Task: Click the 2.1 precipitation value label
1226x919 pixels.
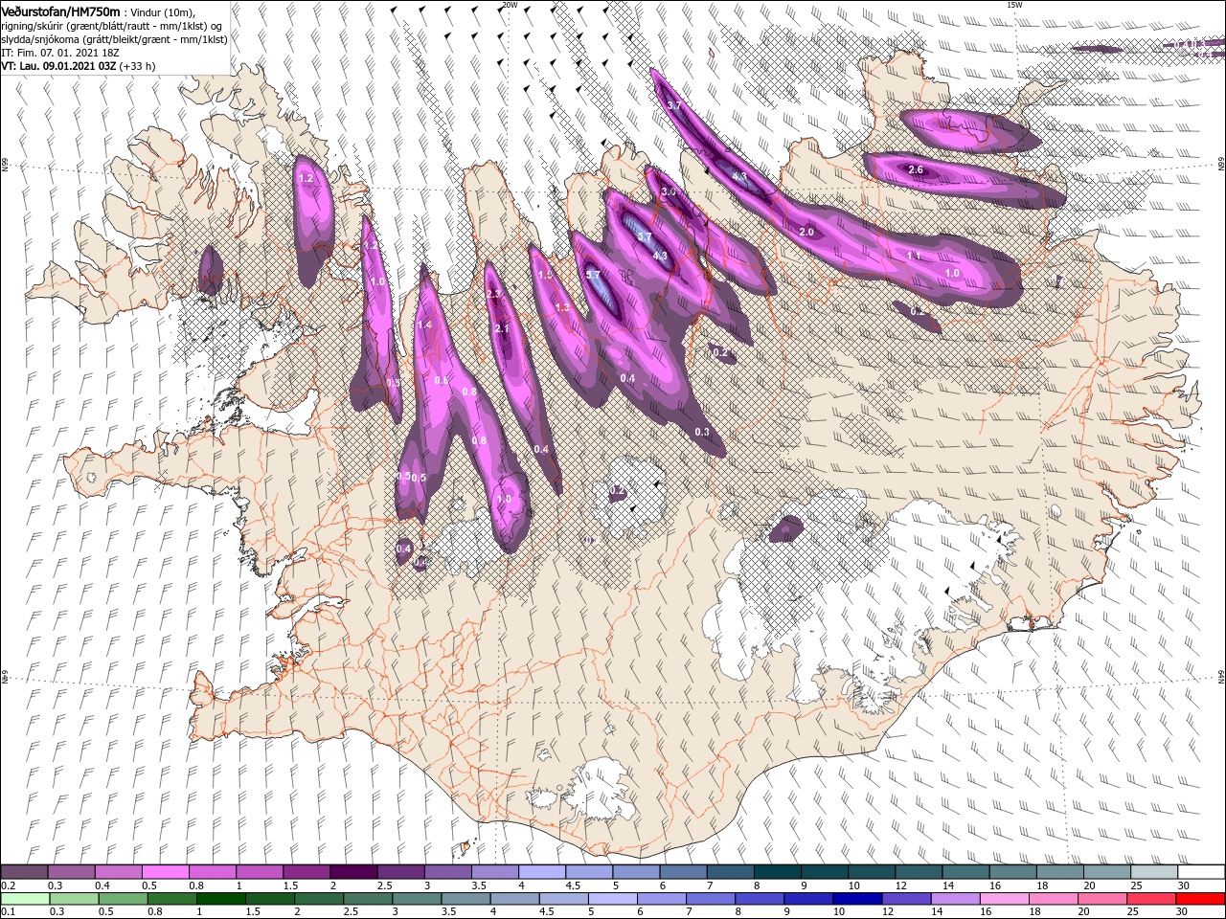Action: 502,328
